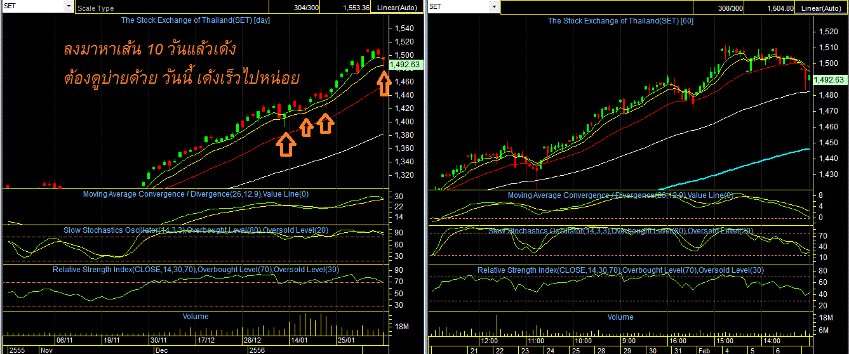The width and height of the screenshot is (849, 354).
Task: Click the MACD indicator title on daily chart
Action: (x=196, y=193)
